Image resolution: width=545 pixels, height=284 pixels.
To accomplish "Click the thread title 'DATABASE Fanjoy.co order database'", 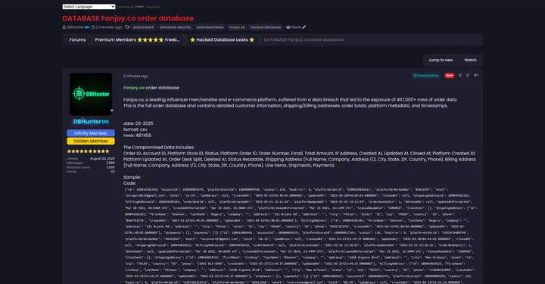I will click(128, 18).
